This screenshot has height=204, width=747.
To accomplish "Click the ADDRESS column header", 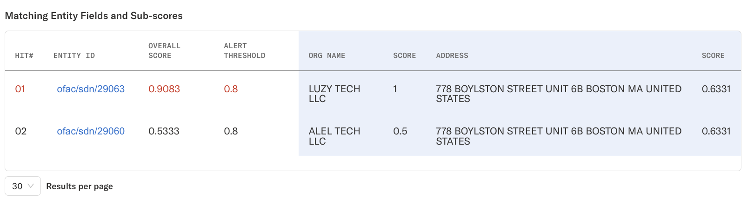I will coord(452,56).
